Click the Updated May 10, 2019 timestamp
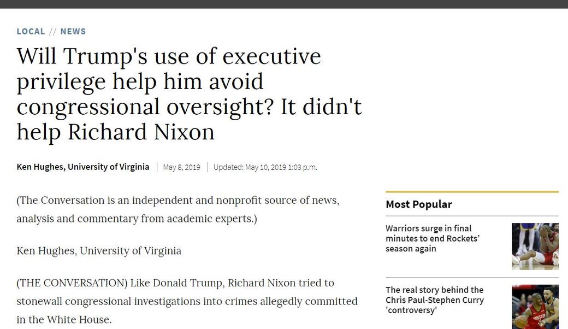Screen dimensions: 568x329 coord(265,167)
